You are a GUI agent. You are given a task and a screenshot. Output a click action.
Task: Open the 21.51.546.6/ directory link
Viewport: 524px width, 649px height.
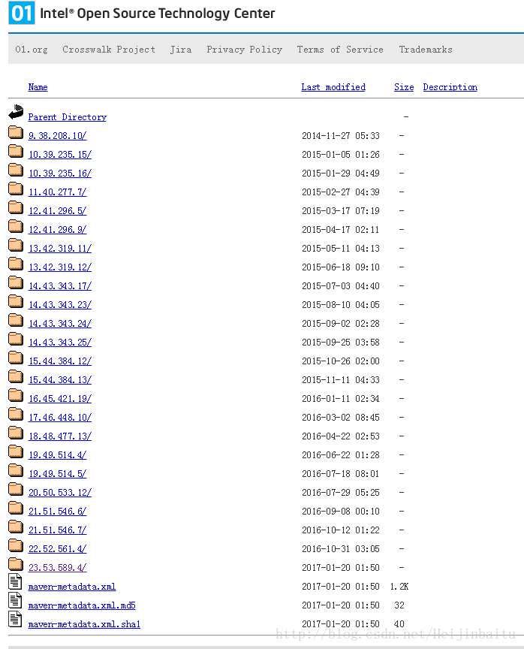58,512
